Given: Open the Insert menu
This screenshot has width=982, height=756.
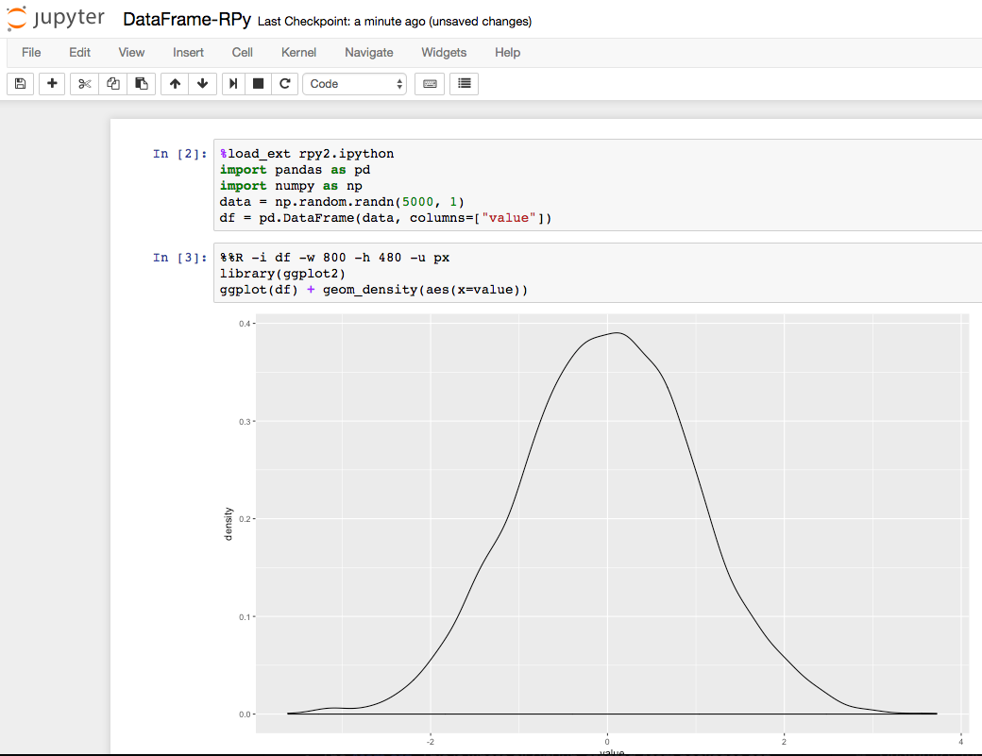Looking at the screenshot, I should (x=188, y=53).
